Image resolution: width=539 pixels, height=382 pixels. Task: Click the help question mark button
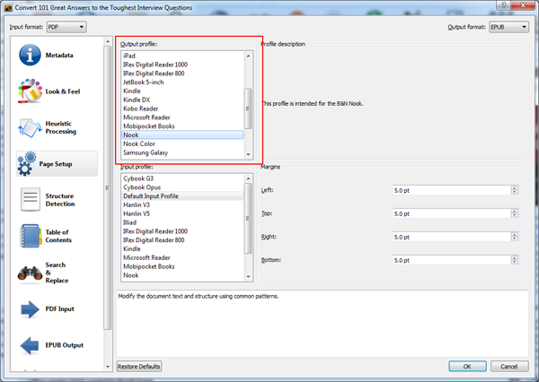(x=504, y=5)
